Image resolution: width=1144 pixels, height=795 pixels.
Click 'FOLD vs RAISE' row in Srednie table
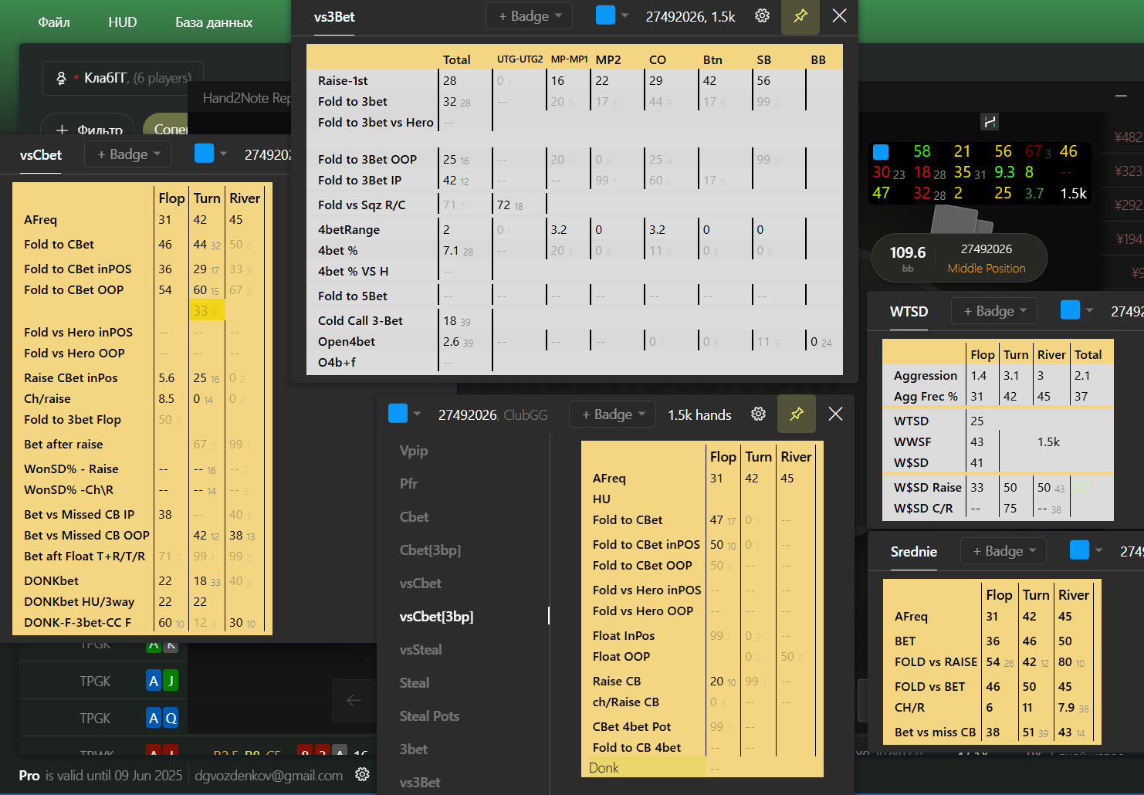pos(992,662)
